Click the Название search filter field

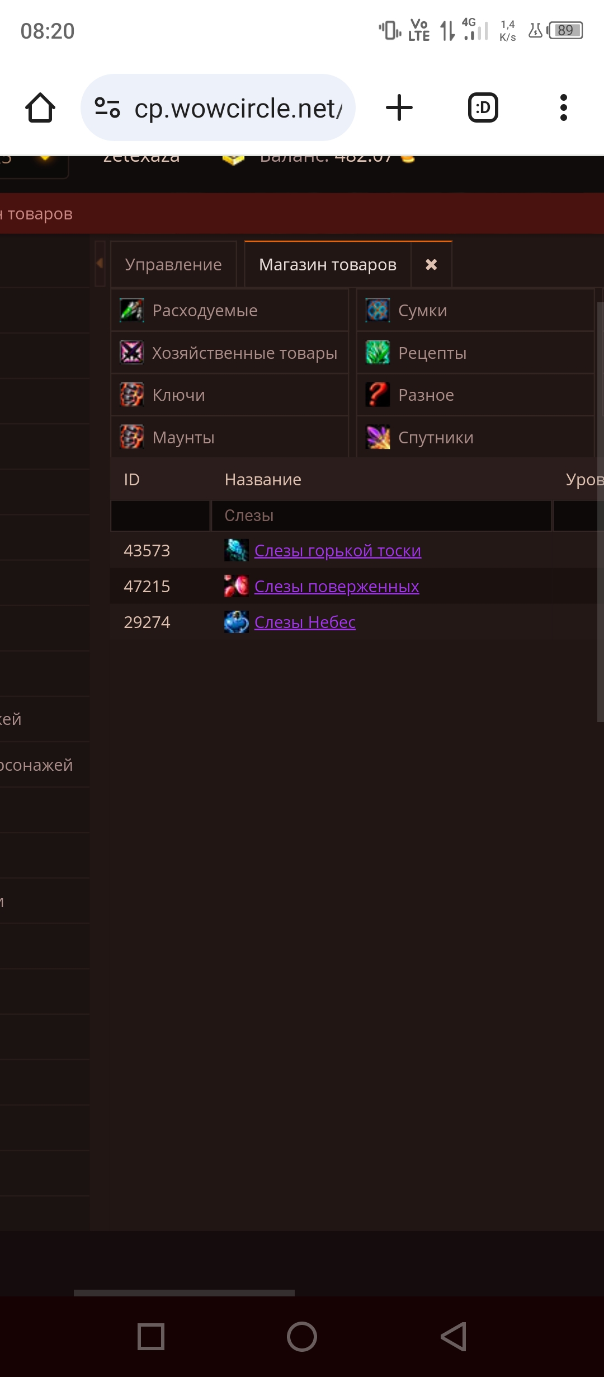pos(380,516)
